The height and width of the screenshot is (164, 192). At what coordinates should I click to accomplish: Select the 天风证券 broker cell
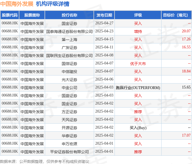[x=69, y=119]
